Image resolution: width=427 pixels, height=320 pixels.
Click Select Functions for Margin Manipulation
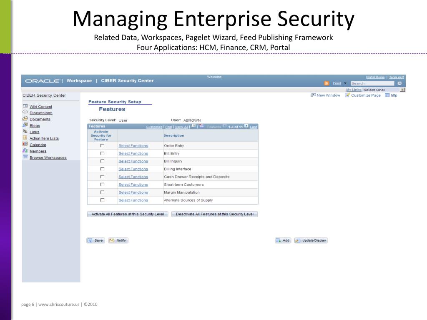click(x=133, y=192)
